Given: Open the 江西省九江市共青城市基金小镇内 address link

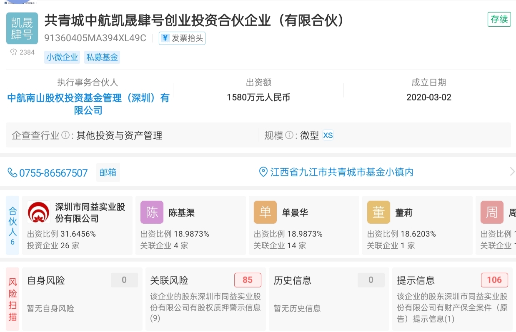Looking at the screenshot, I should (342, 172).
